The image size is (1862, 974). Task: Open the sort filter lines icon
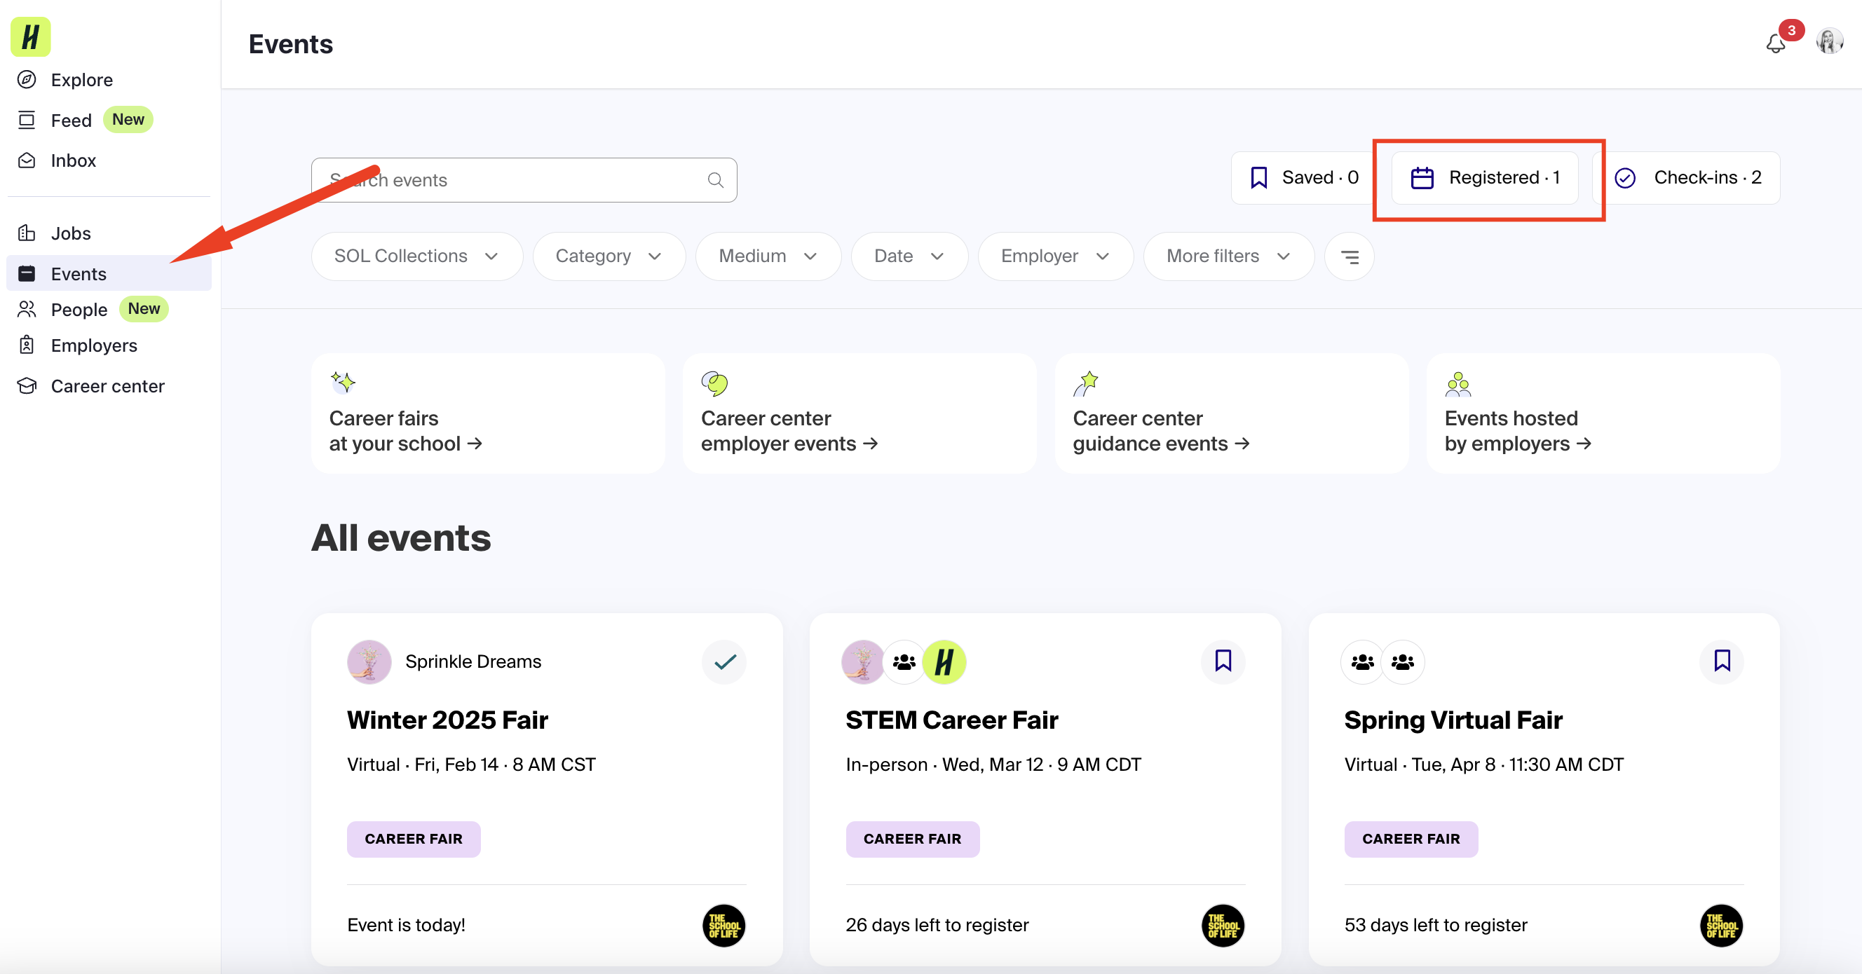(x=1349, y=256)
